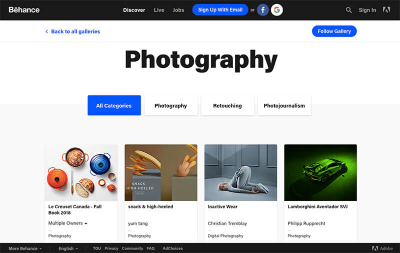The image size is (400, 253).
Task: Expand the Multiple Owners dropdown
Action: (x=68, y=223)
